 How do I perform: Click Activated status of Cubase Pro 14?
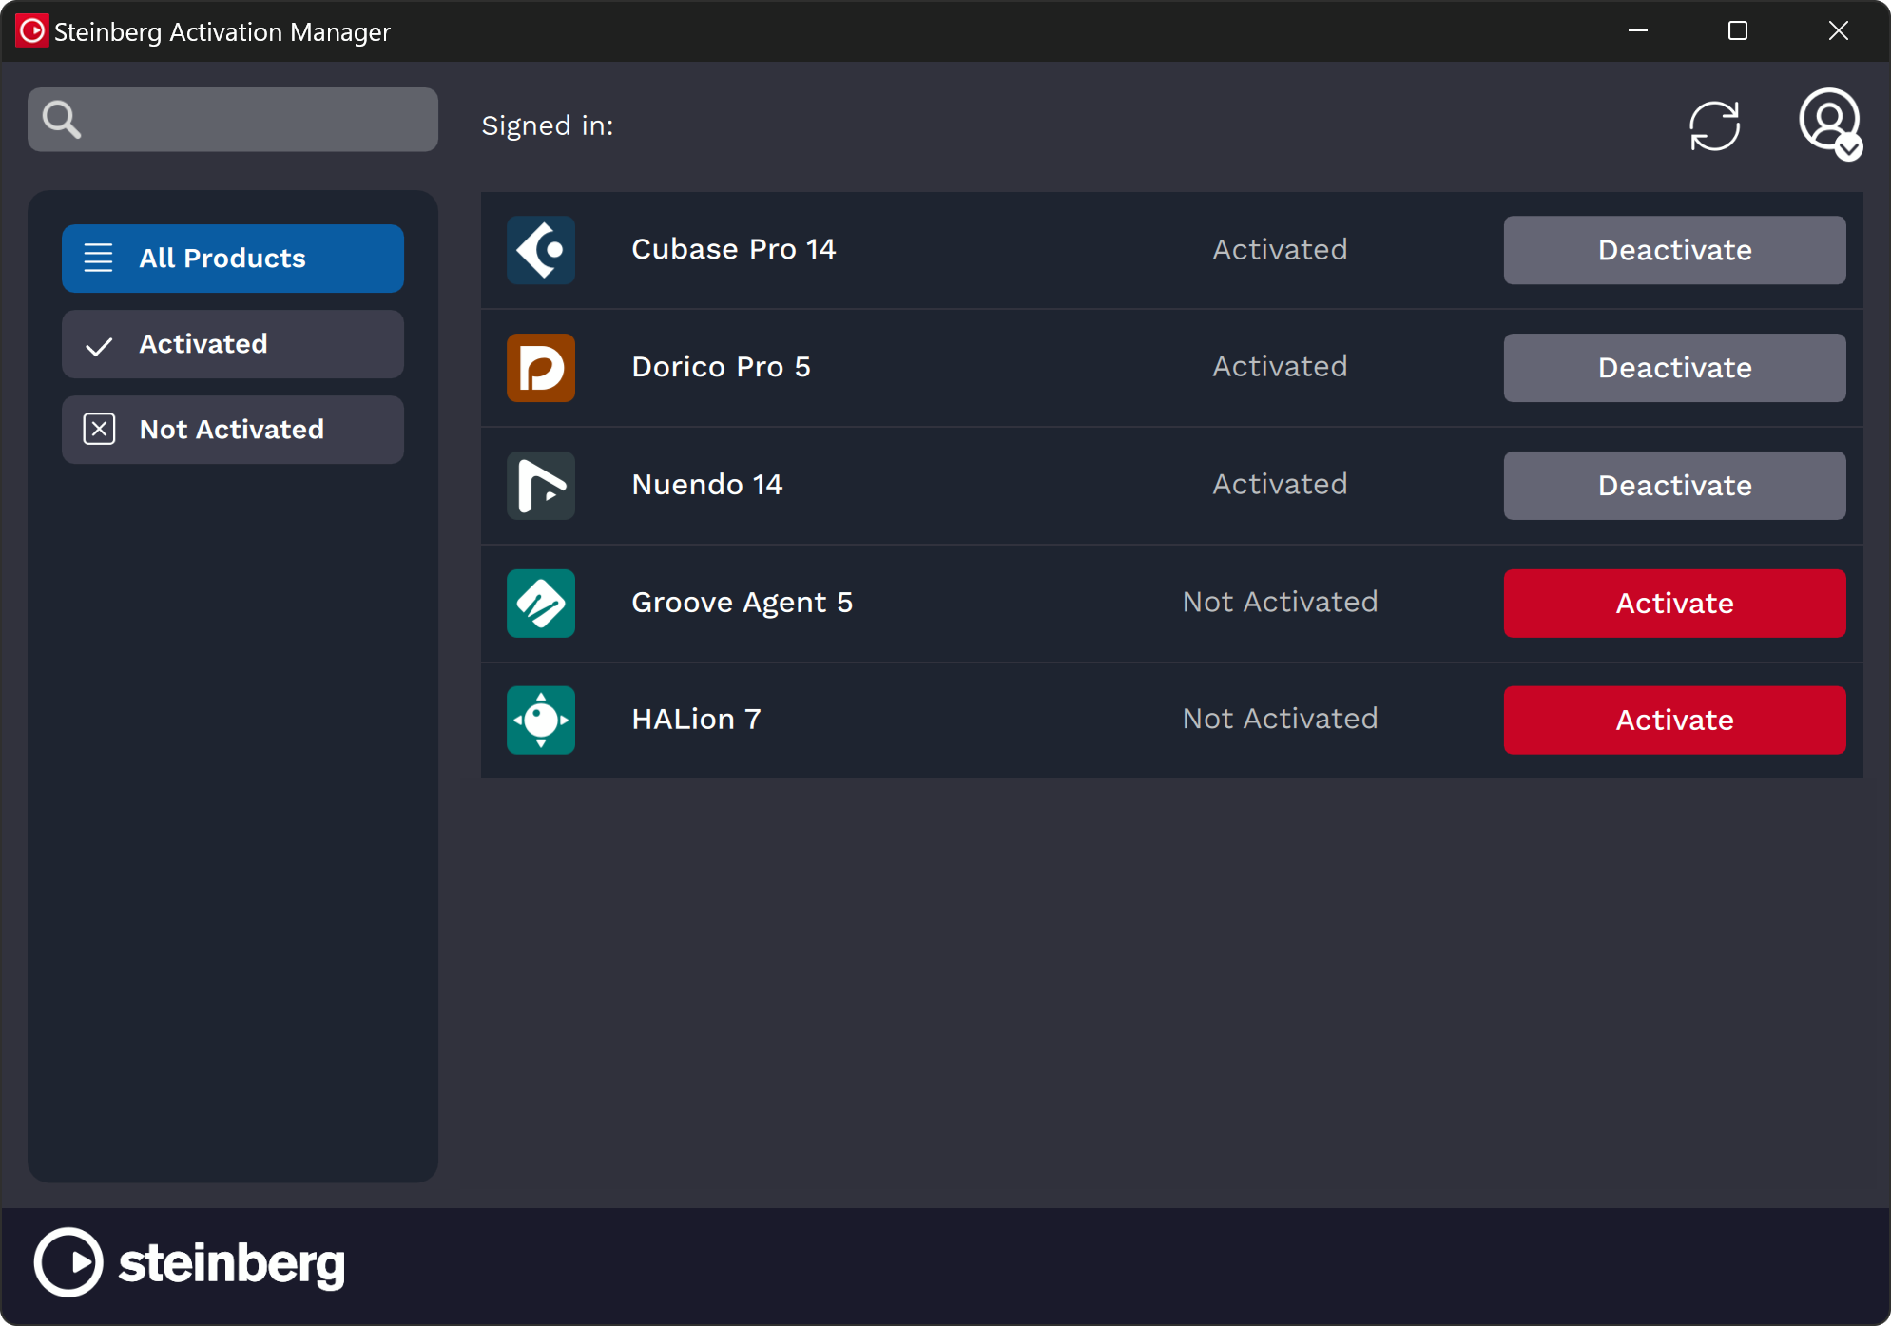click(1280, 250)
